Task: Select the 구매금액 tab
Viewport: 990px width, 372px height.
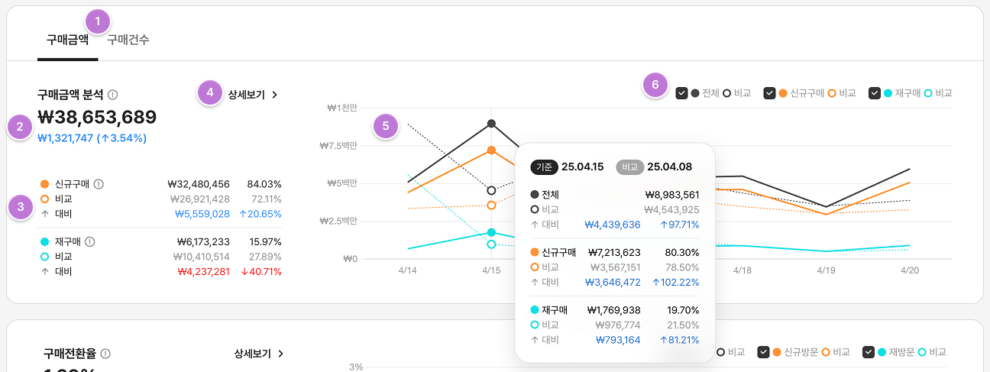Action: pos(67,40)
